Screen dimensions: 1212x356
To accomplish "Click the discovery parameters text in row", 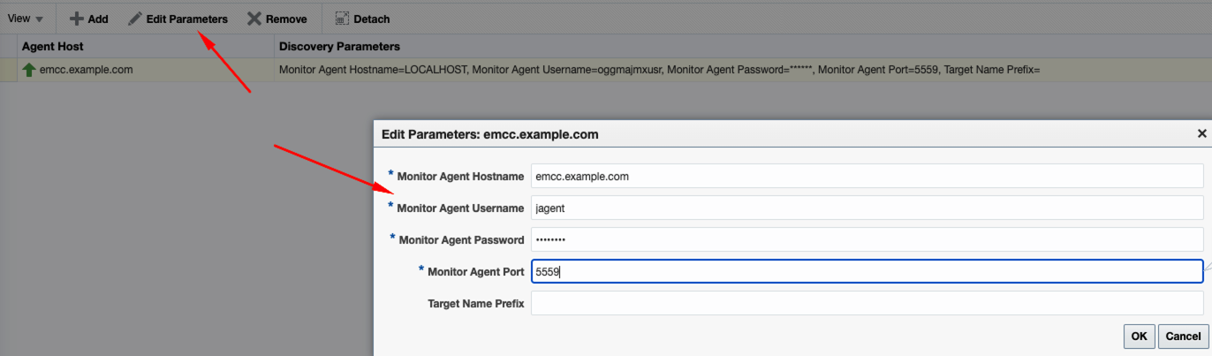I will [659, 70].
